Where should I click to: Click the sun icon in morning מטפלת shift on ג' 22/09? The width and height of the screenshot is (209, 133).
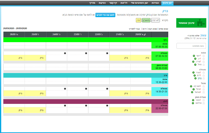click(x=108, y=53)
